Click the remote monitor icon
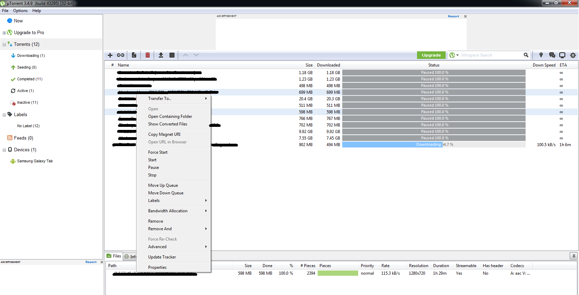 pyautogui.click(x=562, y=55)
